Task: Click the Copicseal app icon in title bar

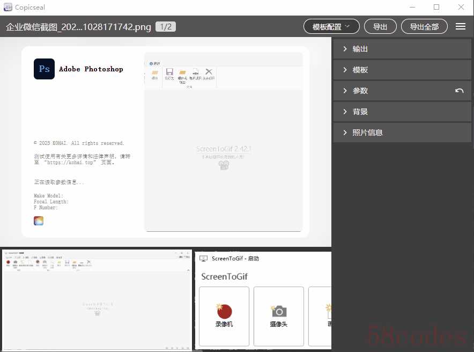Action: click(8, 8)
